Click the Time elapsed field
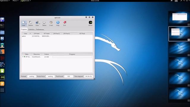Screen dimensions: 190x107 click(x=88, y=76)
